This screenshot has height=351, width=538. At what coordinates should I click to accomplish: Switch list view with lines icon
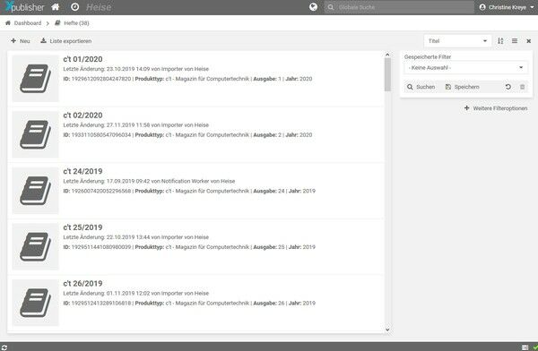515,41
